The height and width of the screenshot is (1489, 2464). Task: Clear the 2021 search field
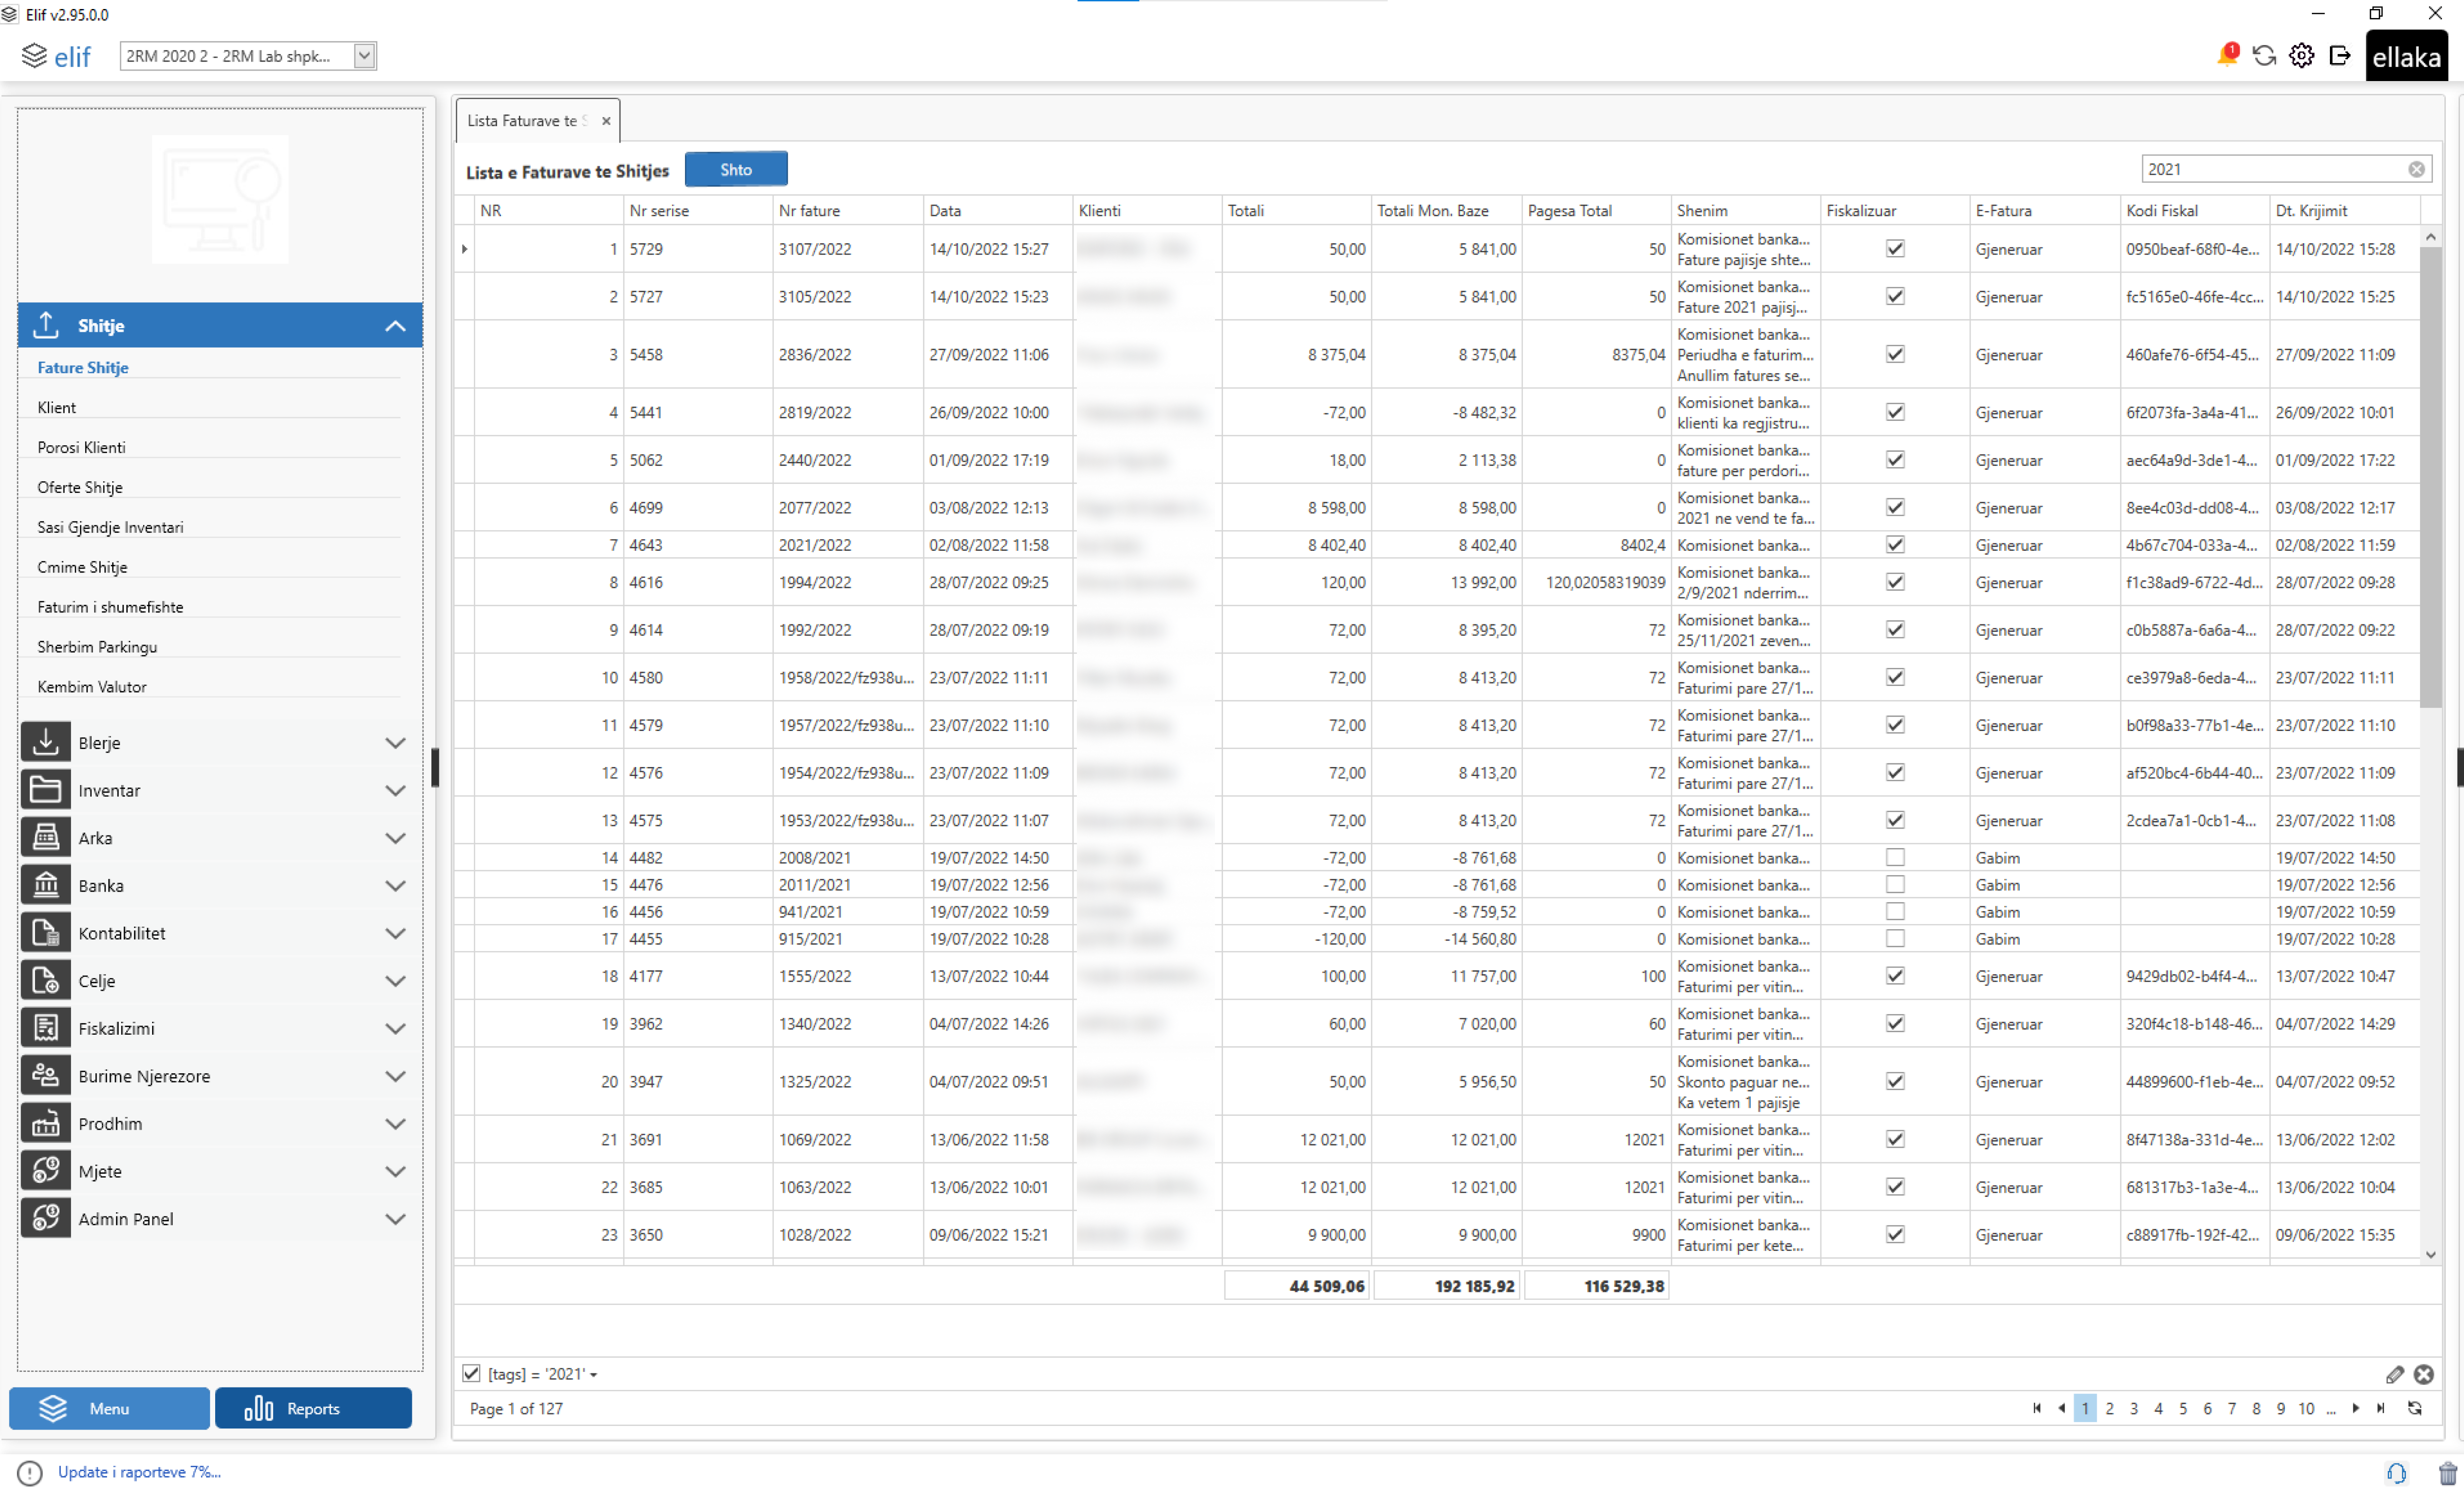(x=2416, y=169)
